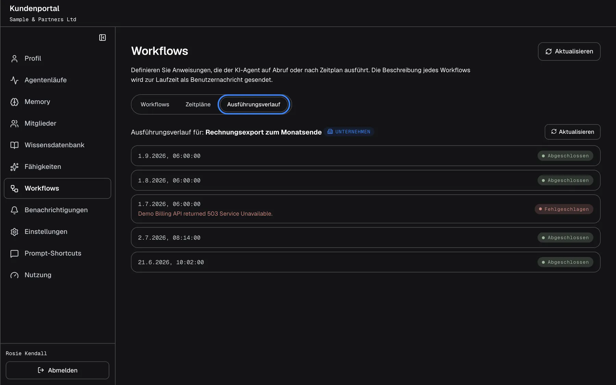Viewport: 616px width, 385px height.
Task: Click the Abmelden logout arrow icon
Action: pyautogui.click(x=41, y=370)
